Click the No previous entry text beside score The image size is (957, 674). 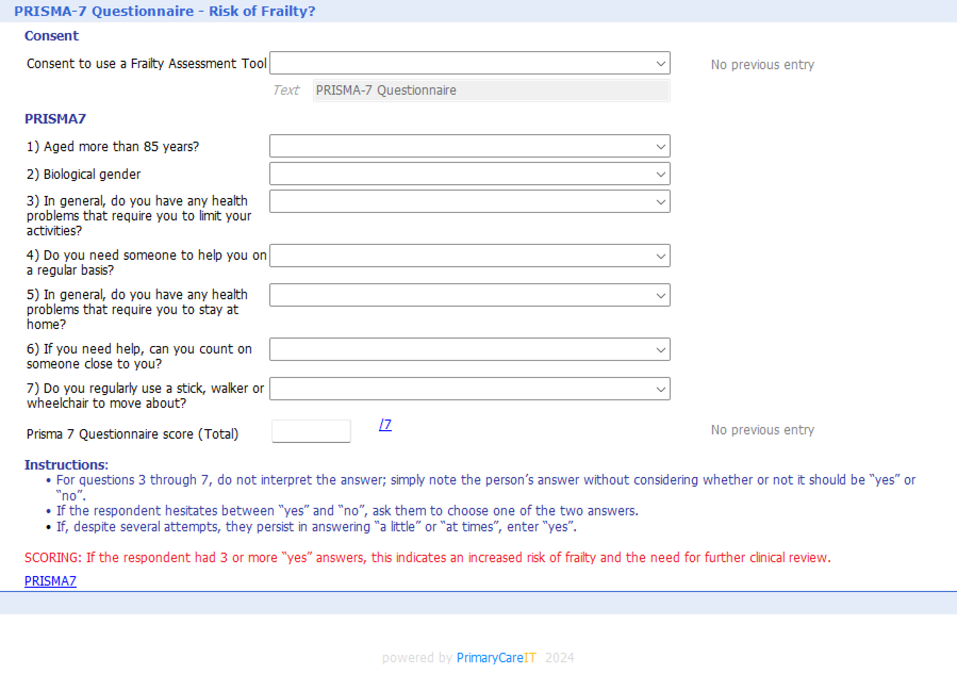[762, 430]
